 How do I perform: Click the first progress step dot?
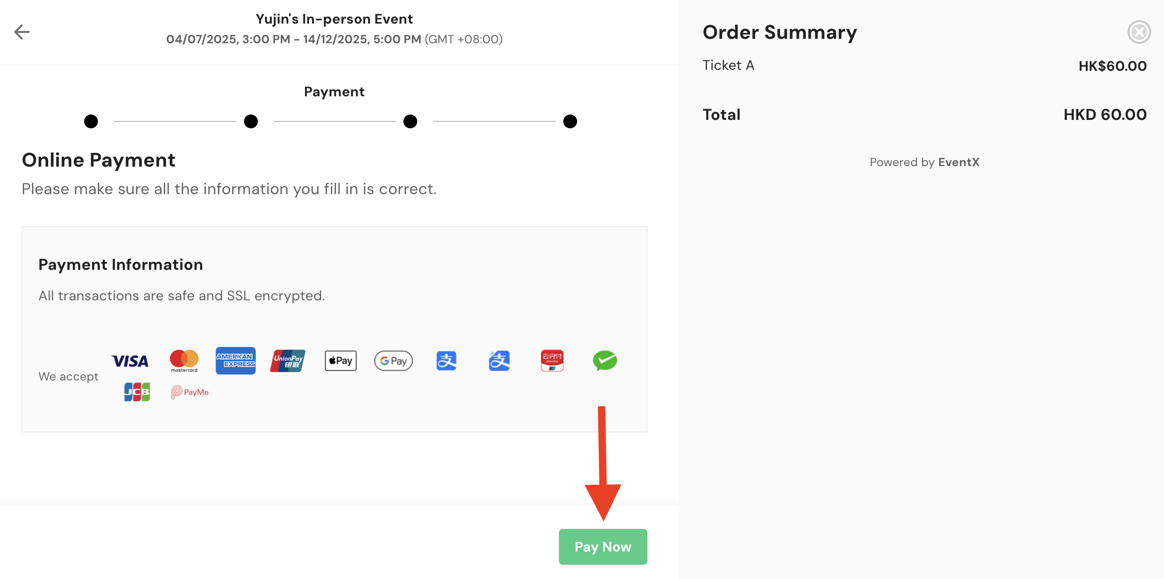coord(91,121)
